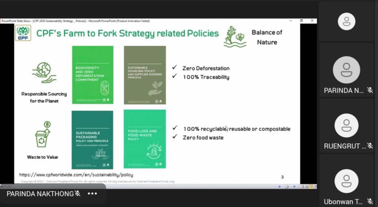Select the Biodiversity and Zero Deforestation cover

click(92, 75)
